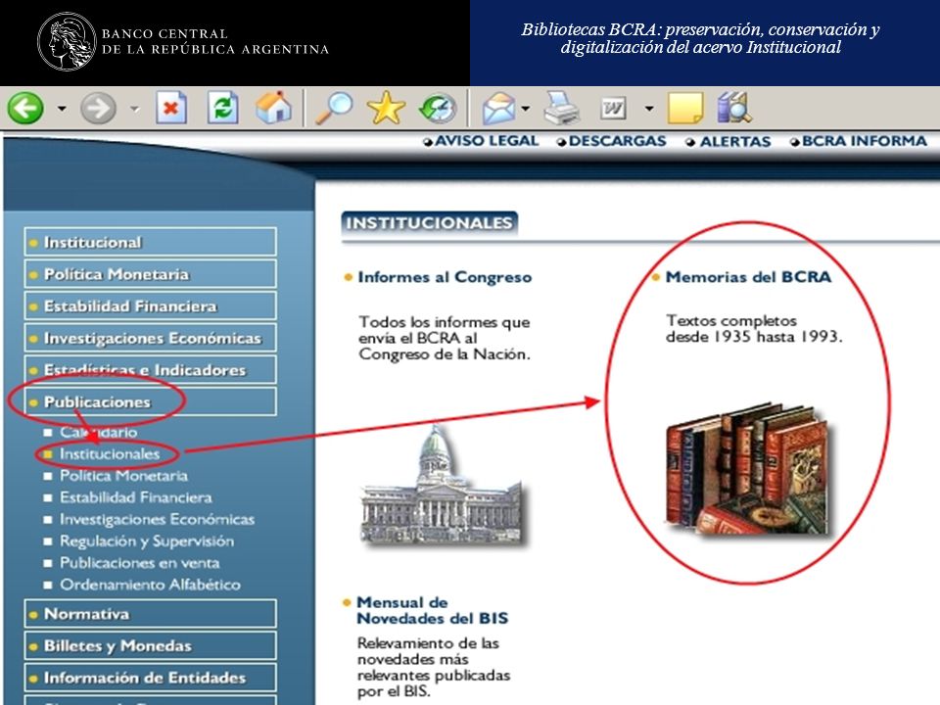Open the Informes al Congreso heading link
Viewport: 940px width, 705px height.
point(445,277)
